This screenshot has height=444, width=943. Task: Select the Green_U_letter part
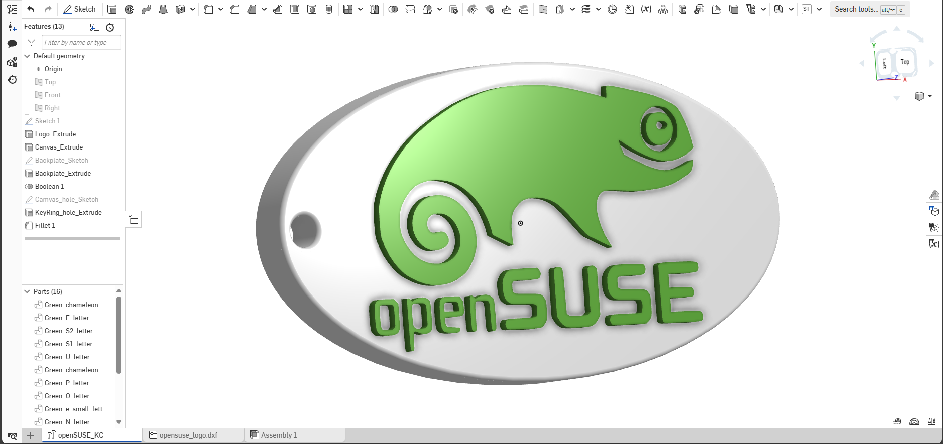point(67,357)
